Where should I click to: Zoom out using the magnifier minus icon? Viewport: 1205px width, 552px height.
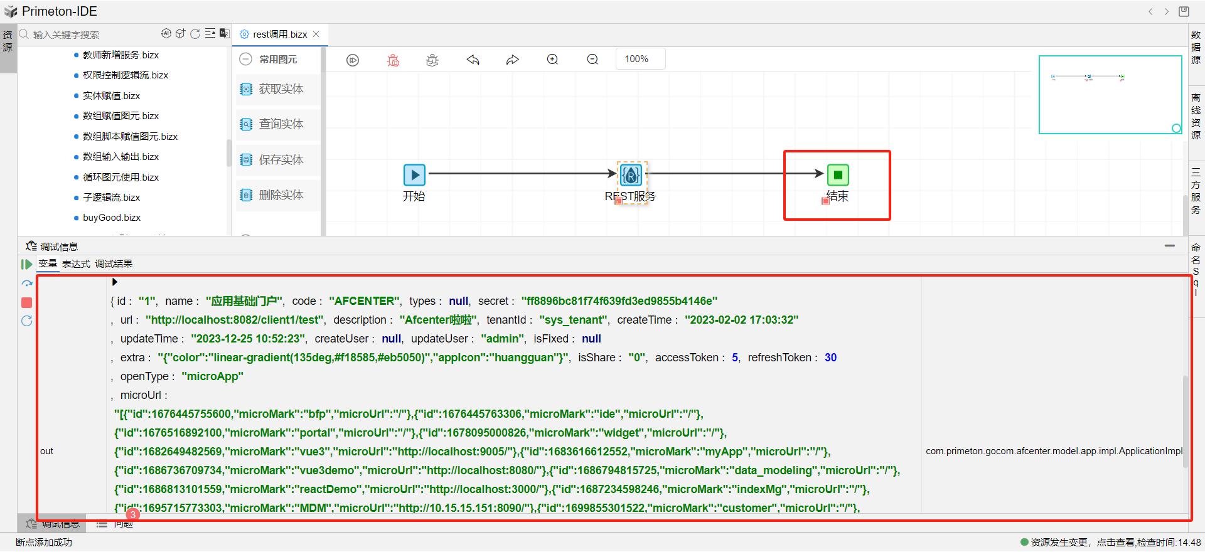point(592,60)
